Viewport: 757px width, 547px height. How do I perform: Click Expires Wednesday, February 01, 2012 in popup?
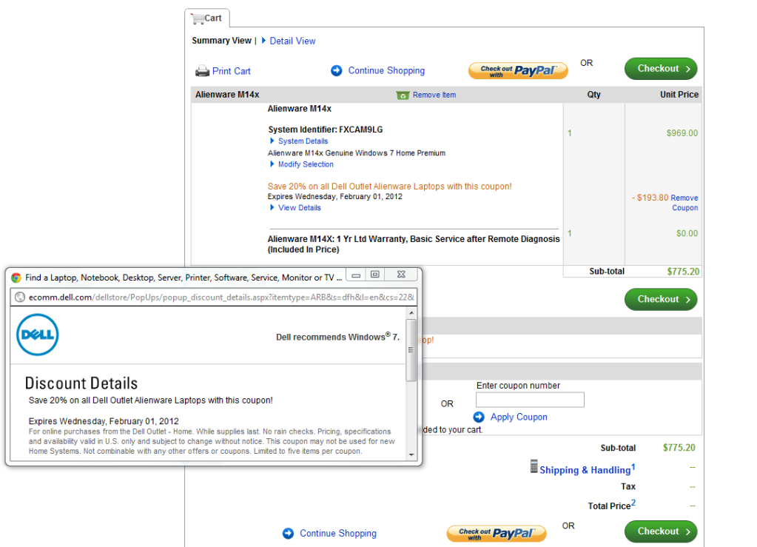(x=104, y=421)
